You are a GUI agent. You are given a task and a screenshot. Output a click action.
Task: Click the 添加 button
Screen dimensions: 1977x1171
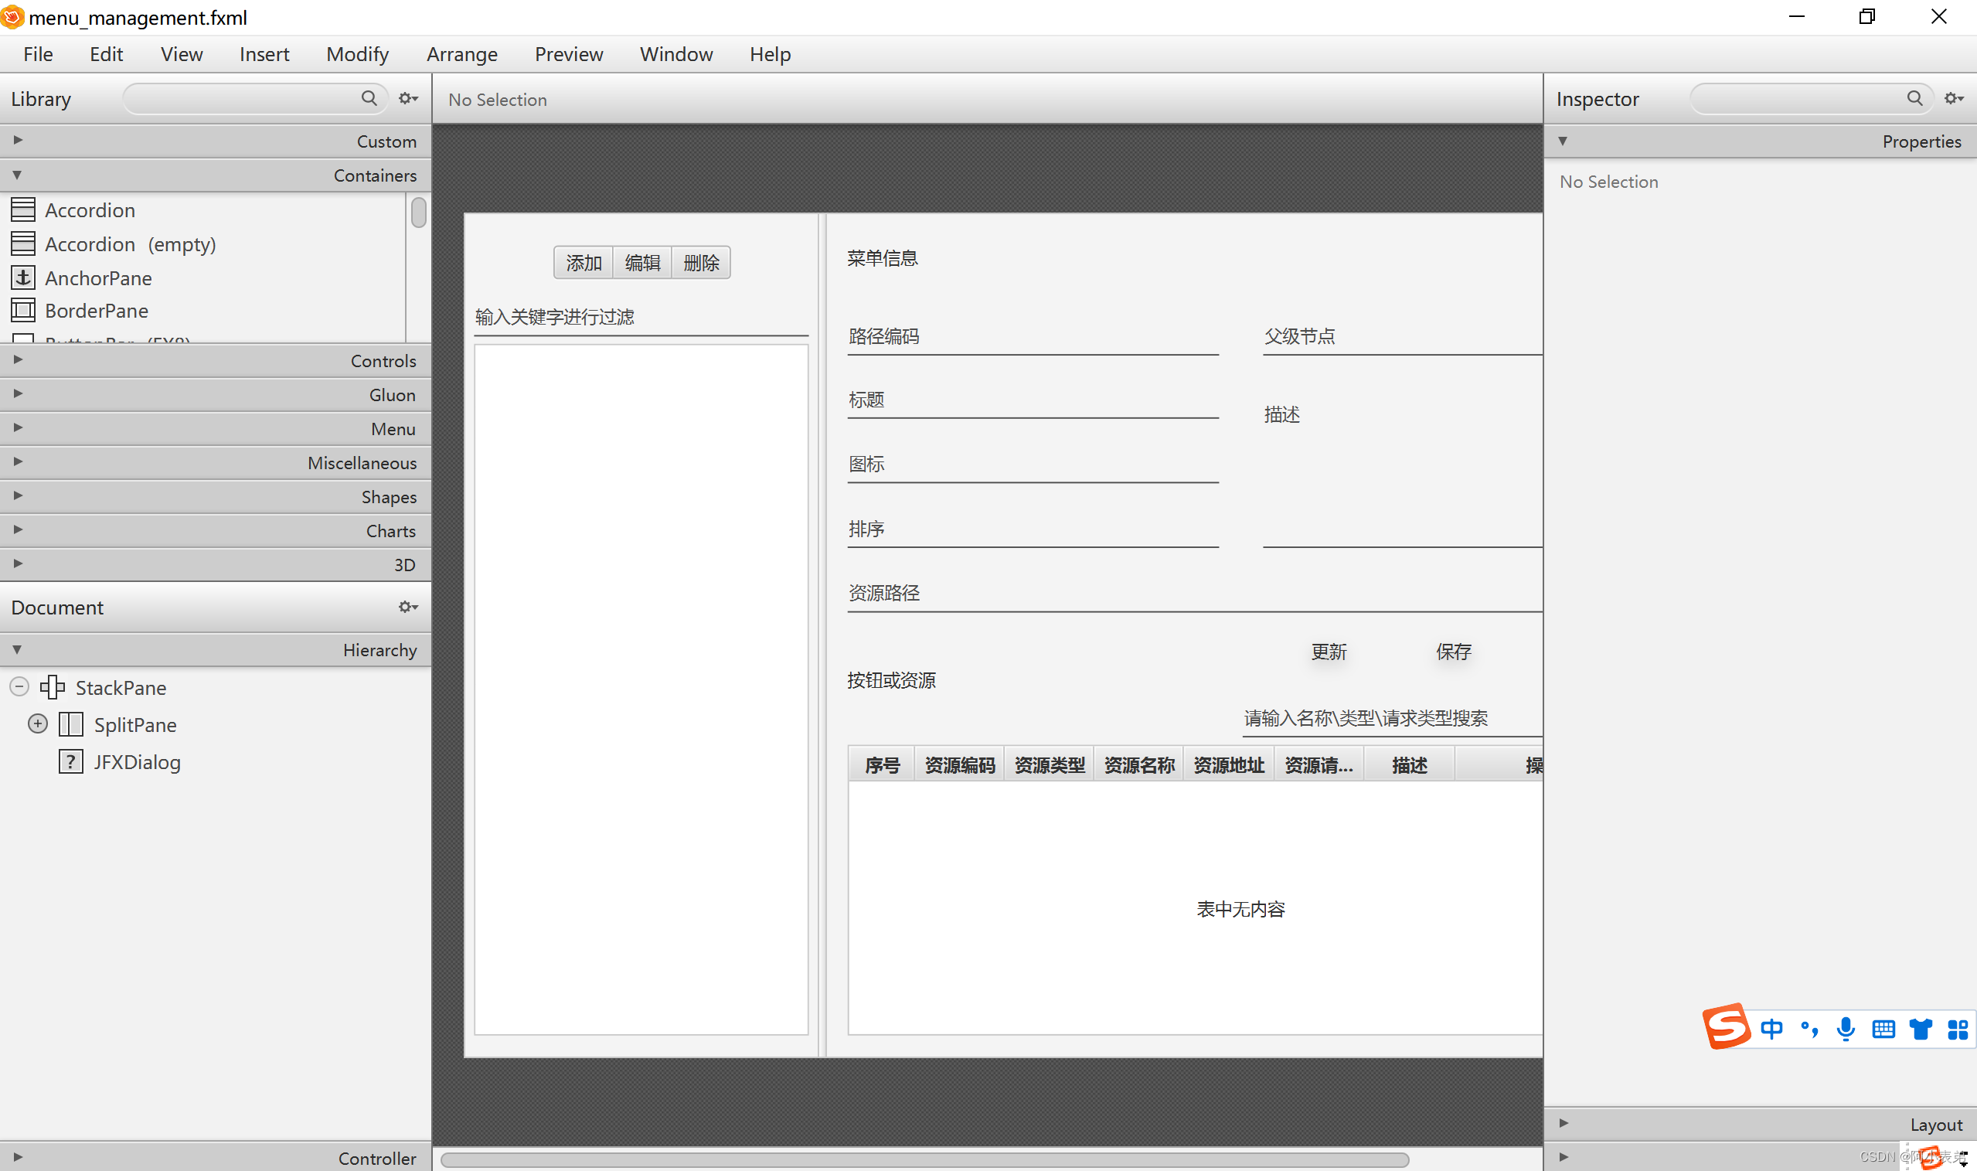(x=583, y=263)
